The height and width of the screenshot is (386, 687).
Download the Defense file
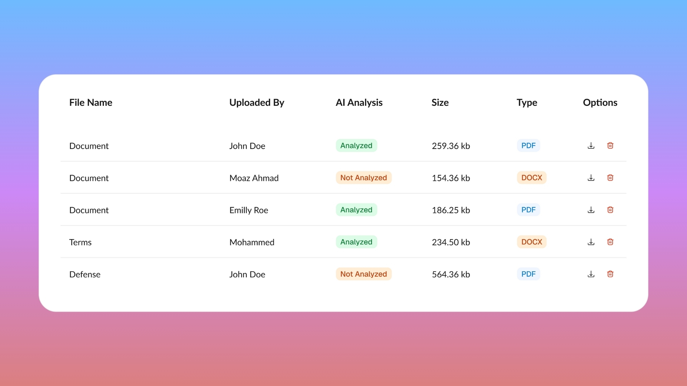[x=591, y=274]
